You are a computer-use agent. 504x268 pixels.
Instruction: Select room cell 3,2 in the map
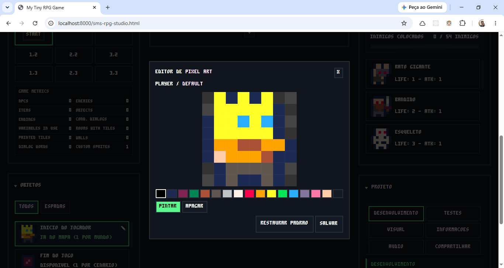pos(114,55)
